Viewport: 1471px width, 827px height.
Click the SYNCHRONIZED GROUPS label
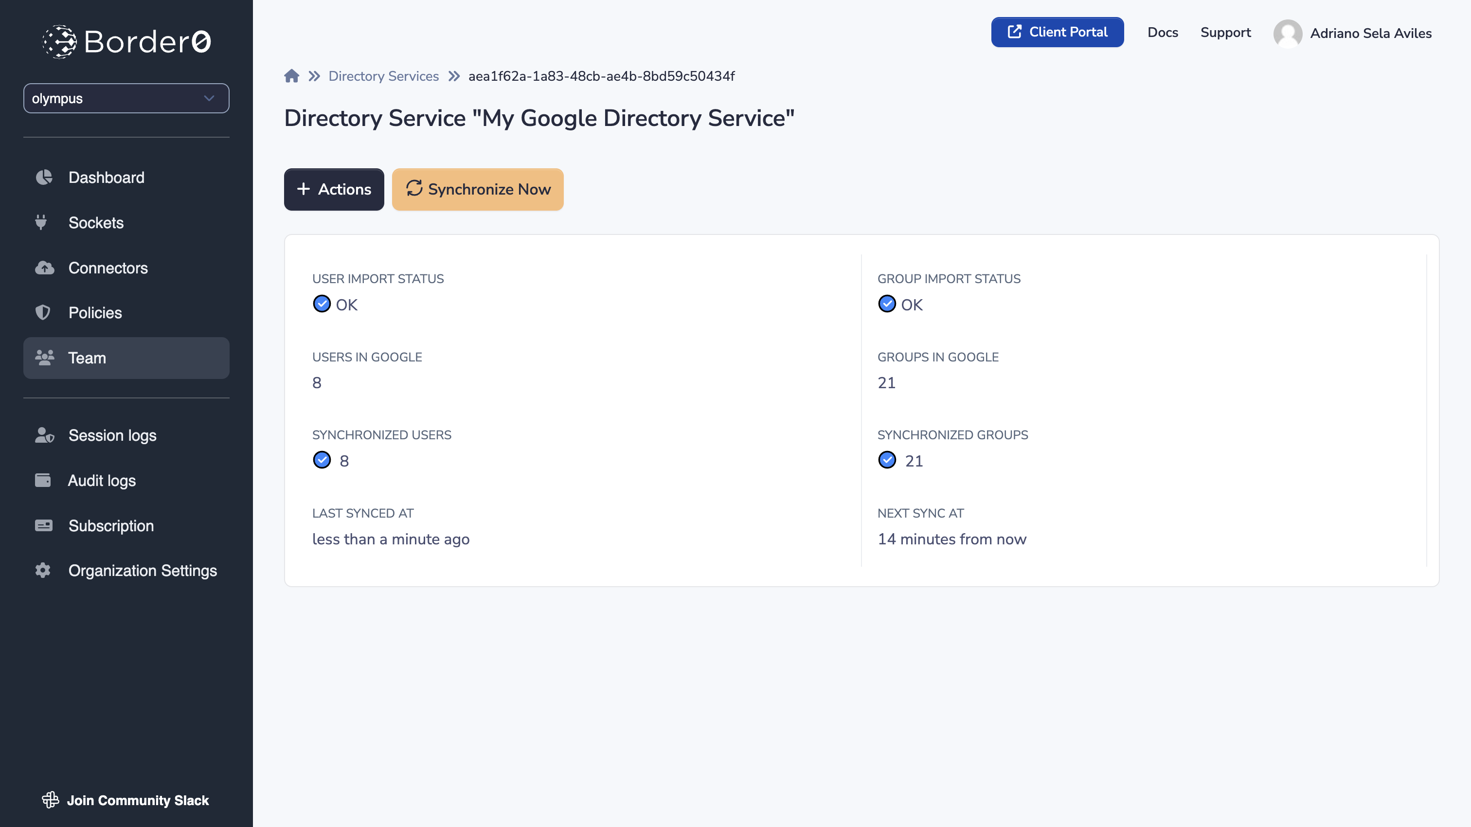click(952, 434)
